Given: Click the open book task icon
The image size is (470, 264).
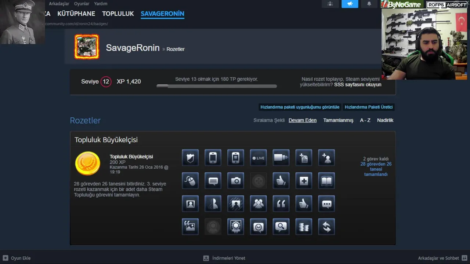Looking at the screenshot, I should (x=327, y=181).
